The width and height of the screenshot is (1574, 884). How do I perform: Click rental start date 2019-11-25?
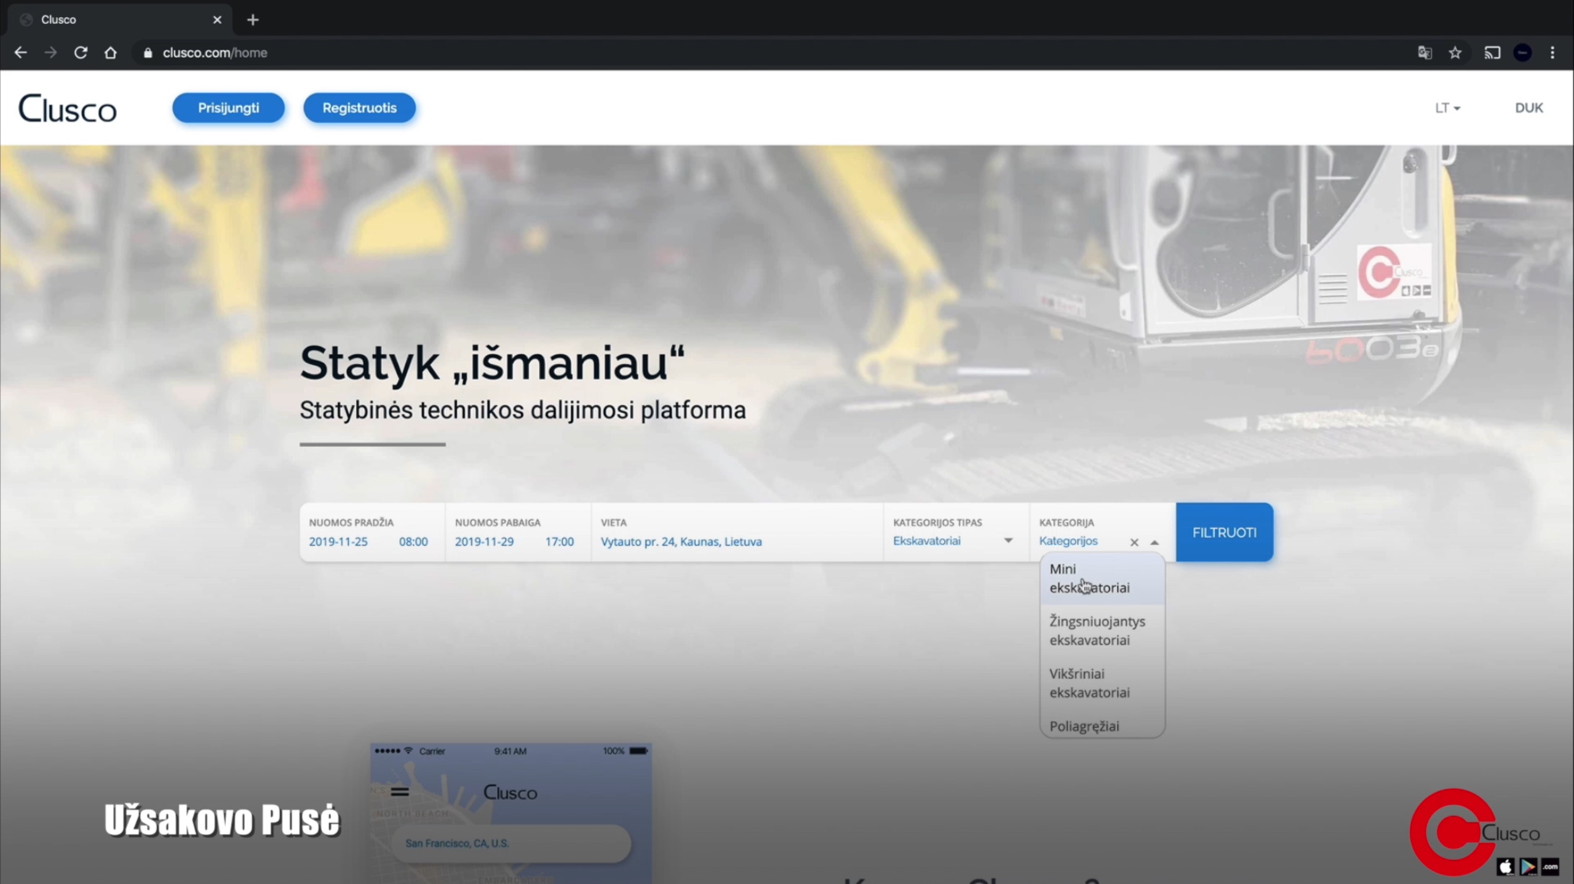tap(338, 542)
